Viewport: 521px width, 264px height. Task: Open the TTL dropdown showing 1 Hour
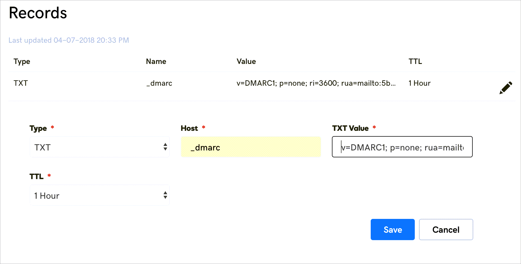point(100,195)
